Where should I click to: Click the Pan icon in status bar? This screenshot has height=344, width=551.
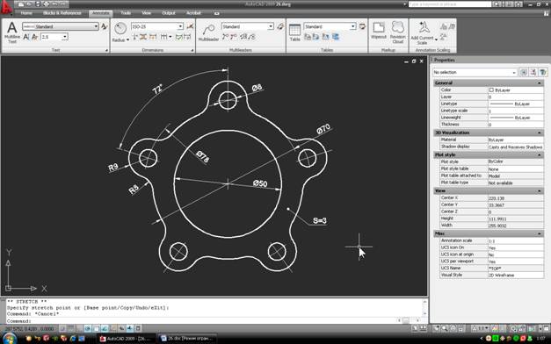(437, 328)
